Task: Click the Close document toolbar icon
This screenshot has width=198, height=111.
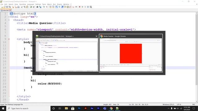Action: pos(13,7)
